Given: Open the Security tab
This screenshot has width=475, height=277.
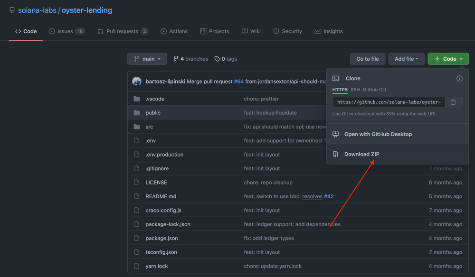Looking at the screenshot, I should (x=287, y=31).
